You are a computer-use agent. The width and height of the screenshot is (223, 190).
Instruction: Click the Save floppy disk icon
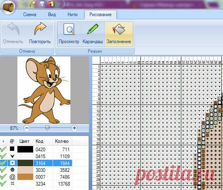42,4
